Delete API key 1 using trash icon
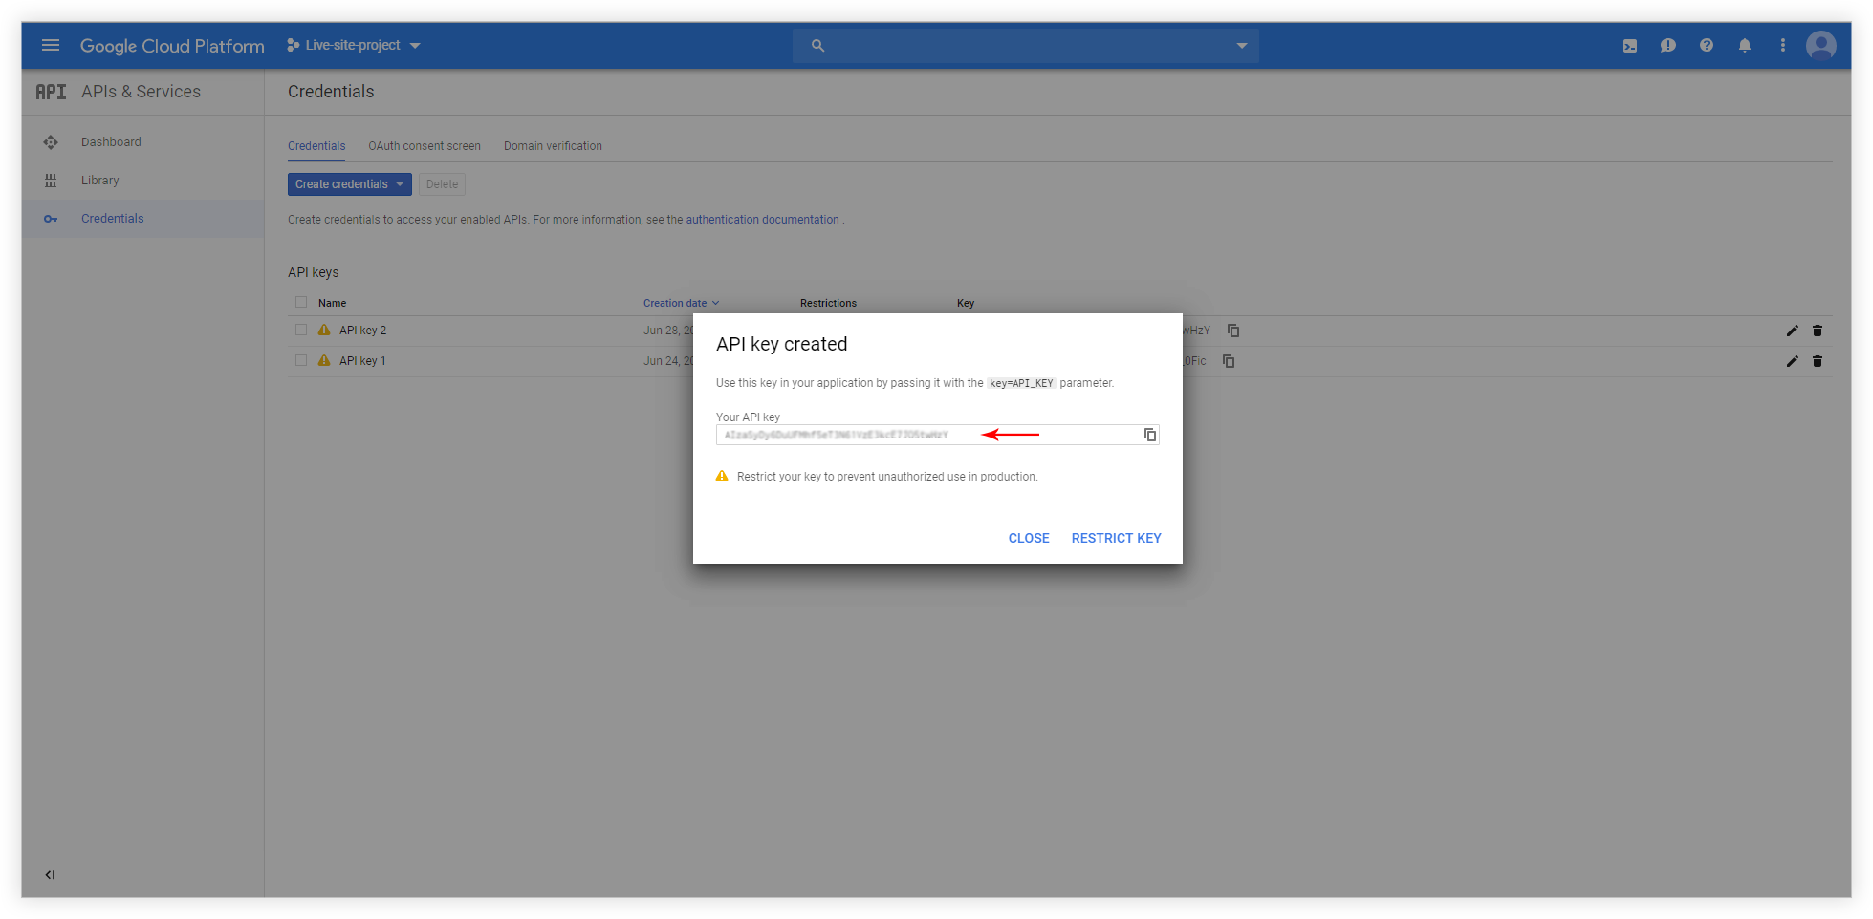The height and width of the screenshot is (919, 1873). point(1818,361)
